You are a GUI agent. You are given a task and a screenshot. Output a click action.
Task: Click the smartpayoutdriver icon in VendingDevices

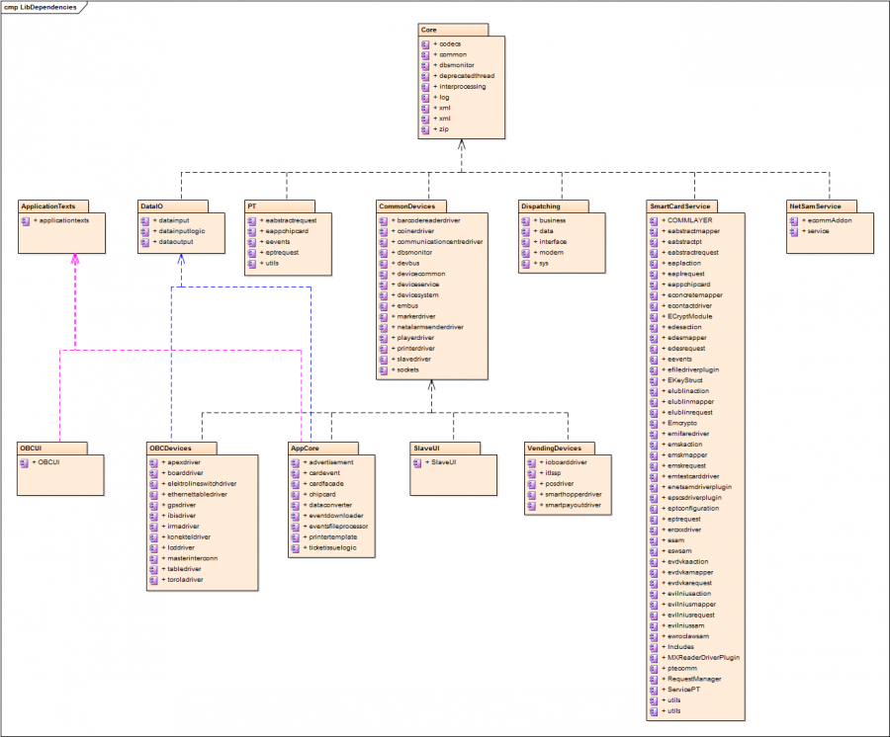530,506
